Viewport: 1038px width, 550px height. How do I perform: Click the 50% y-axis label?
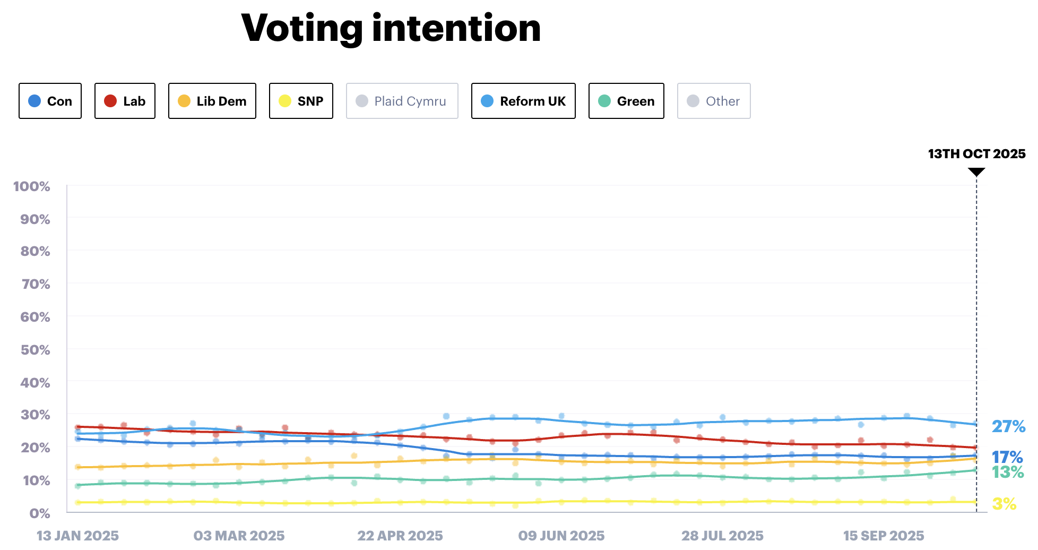(35, 350)
